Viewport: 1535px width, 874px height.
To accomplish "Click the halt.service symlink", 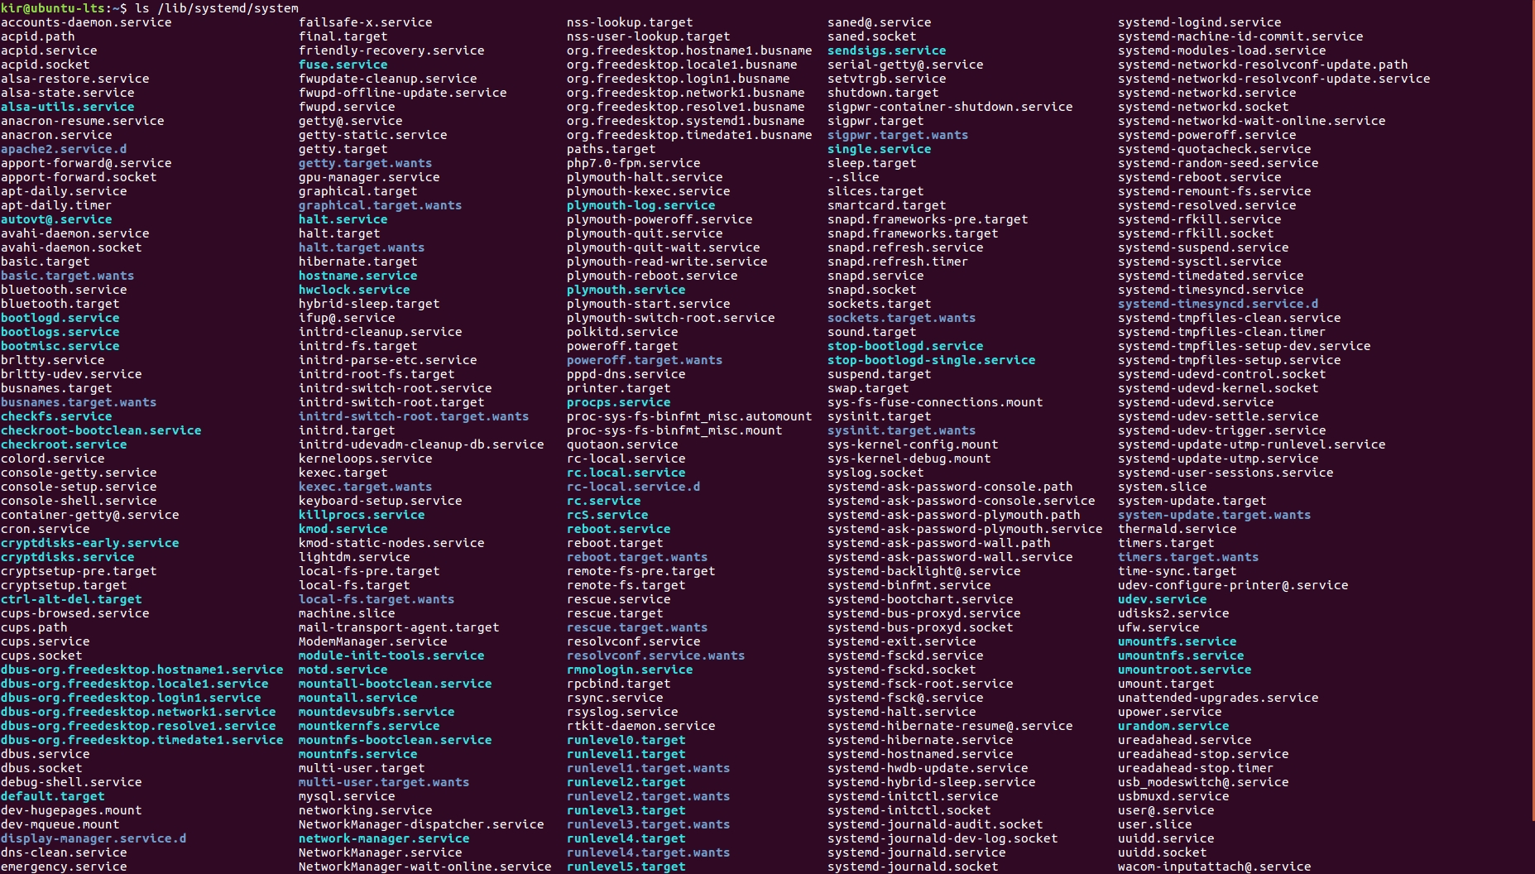I will point(343,219).
